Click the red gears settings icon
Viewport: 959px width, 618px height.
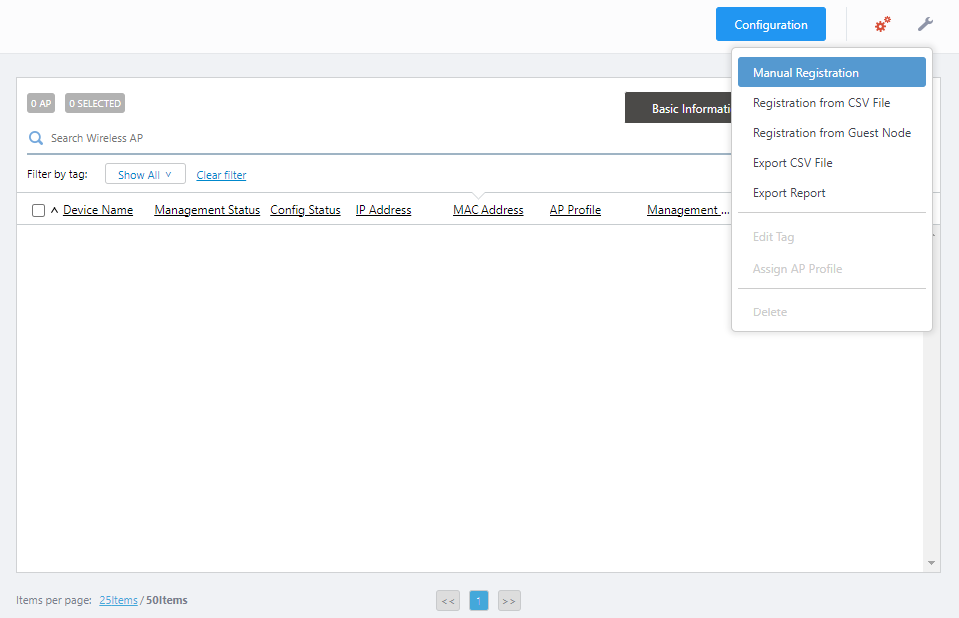click(882, 24)
